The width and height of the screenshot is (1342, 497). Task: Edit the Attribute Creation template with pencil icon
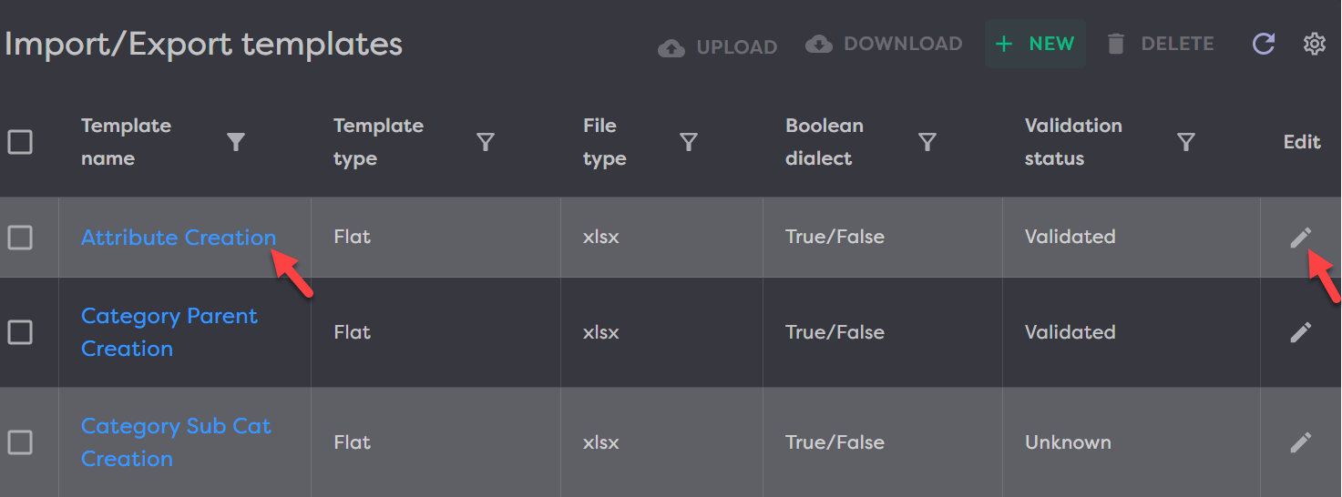click(x=1301, y=238)
